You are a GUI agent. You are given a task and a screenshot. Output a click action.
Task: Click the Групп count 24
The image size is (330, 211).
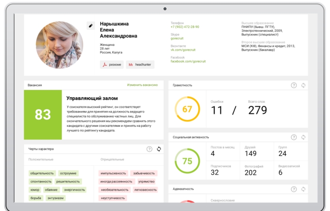[283, 153]
